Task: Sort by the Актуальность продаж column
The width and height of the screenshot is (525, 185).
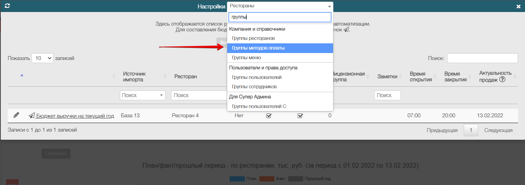Action: [496, 76]
